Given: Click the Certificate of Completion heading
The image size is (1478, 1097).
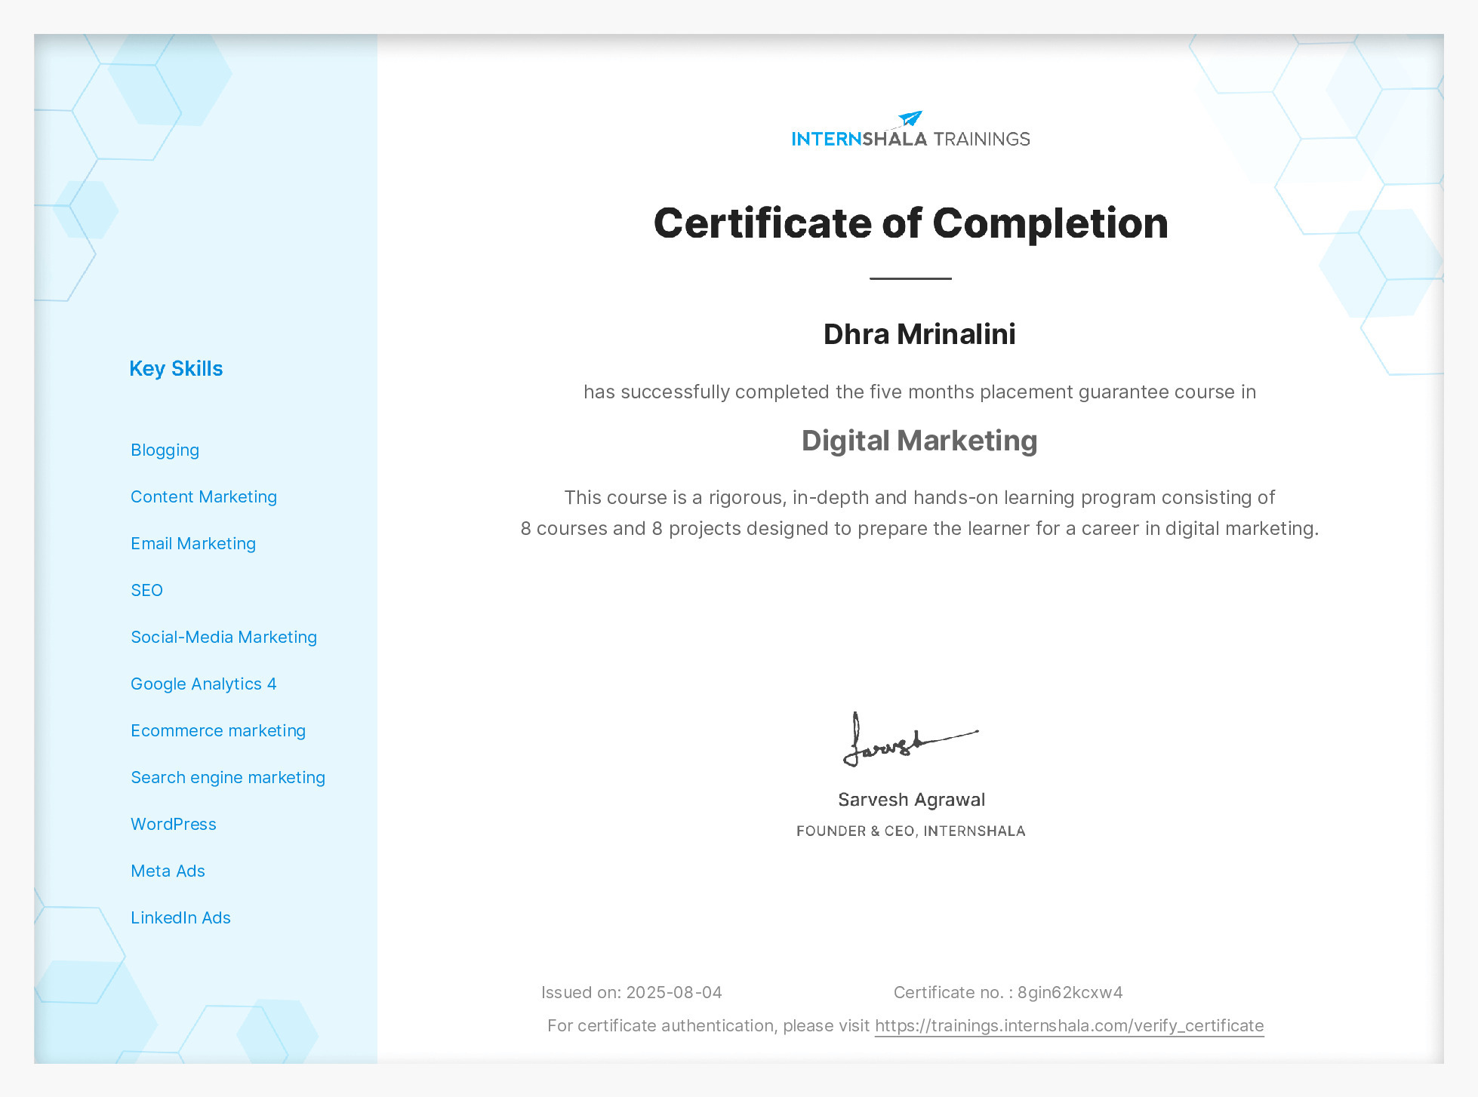Looking at the screenshot, I should pyautogui.click(x=910, y=223).
